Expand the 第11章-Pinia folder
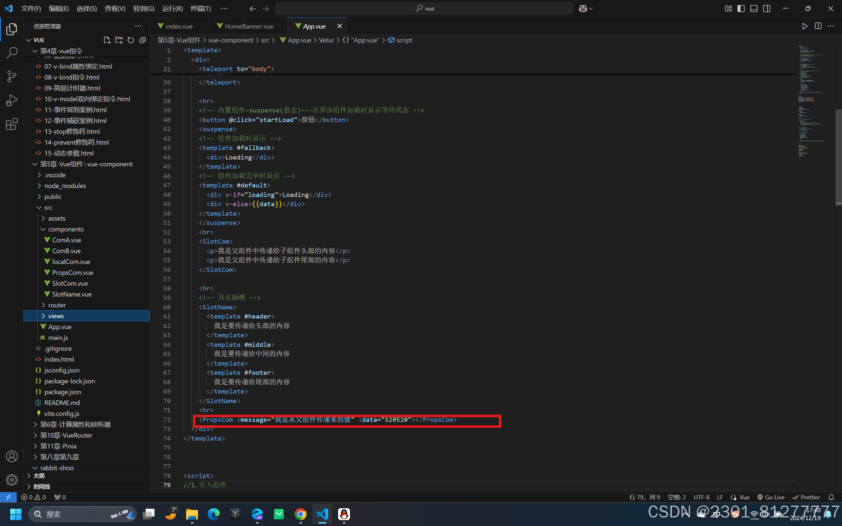Image resolution: width=842 pixels, height=526 pixels. (x=87, y=446)
